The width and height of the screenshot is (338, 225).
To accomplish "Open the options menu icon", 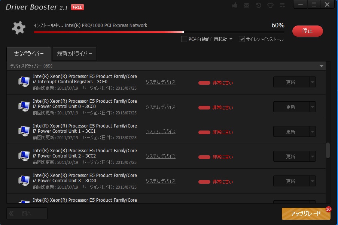I will (x=282, y=5).
